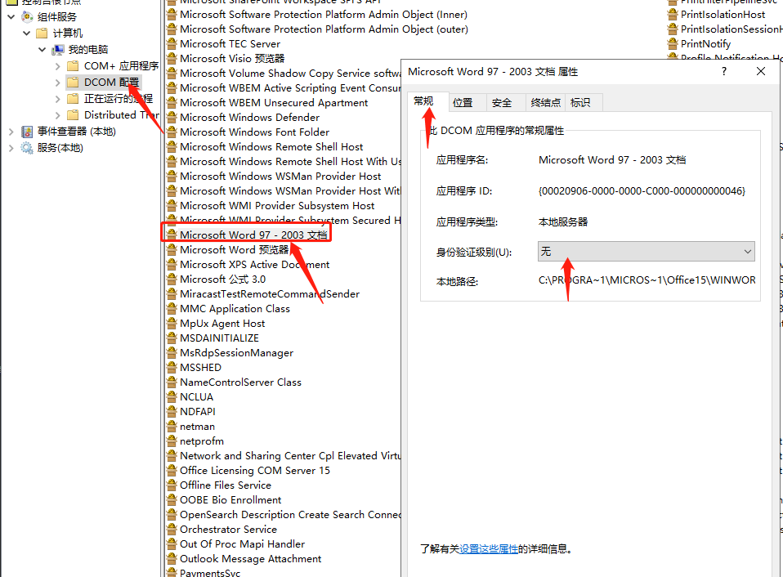Click the DCOM 配置 folder icon
The width and height of the screenshot is (783, 577).
(x=73, y=83)
